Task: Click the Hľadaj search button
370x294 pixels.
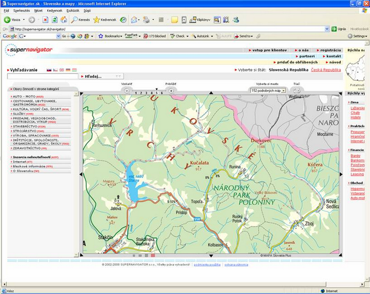Action: pyautogui.click(x=101, y=76)
